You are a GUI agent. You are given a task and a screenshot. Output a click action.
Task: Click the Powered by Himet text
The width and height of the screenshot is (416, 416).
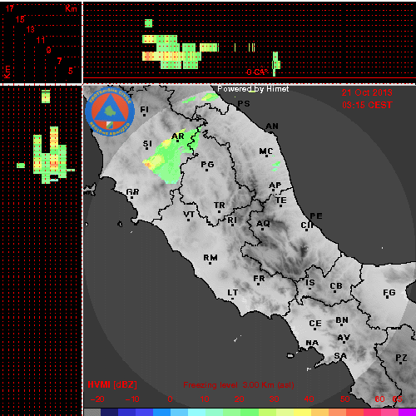point(253,89)
